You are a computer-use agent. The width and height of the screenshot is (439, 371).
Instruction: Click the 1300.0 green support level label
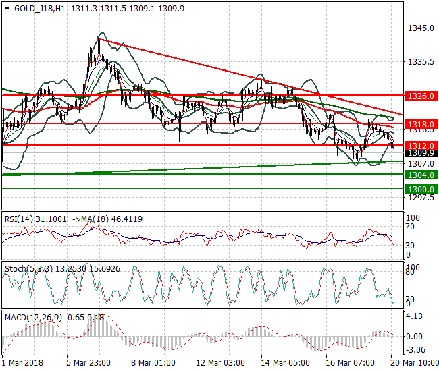[x=421, y=189]
